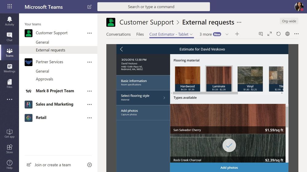This screenshot has height=172, width=307.
Task: Go back with arrow in estimate header
Action: (x=121, y=49)
